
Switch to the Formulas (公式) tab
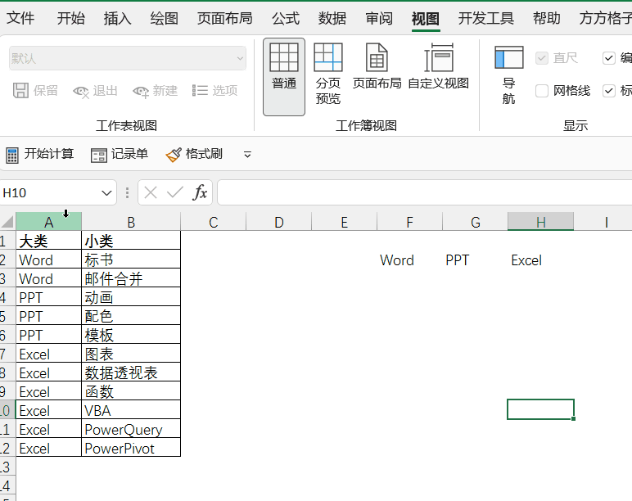286,18
